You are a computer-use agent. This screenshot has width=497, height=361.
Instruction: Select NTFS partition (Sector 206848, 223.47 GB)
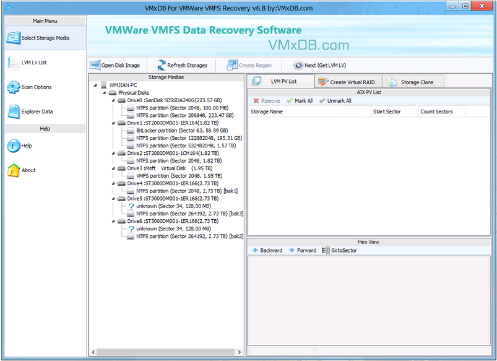tap(185, 115)
